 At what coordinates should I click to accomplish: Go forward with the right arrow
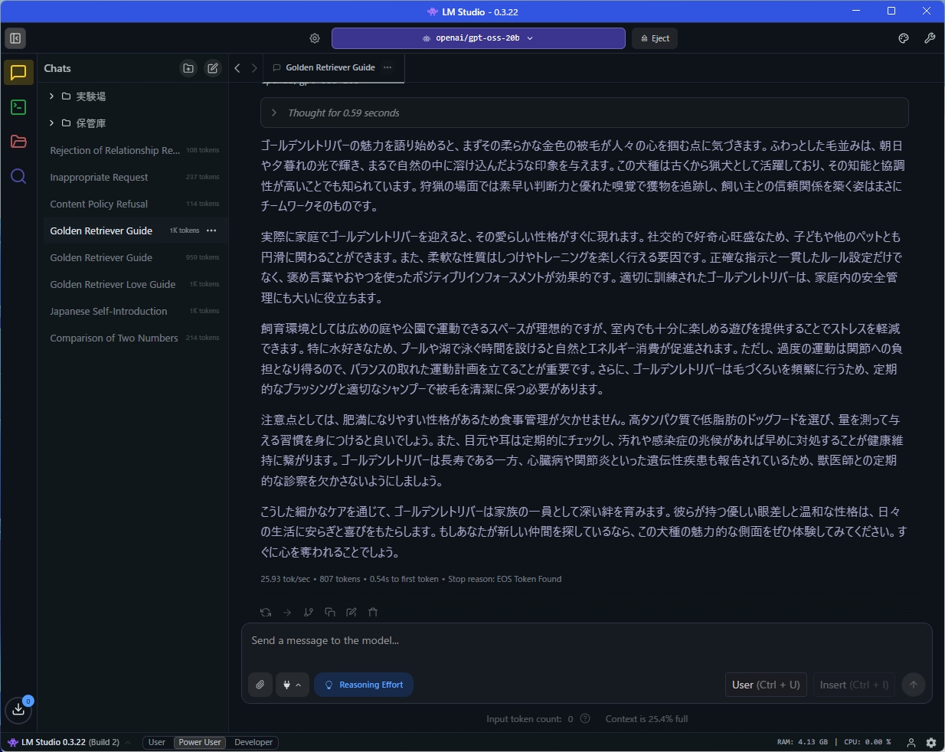(254, 68)
